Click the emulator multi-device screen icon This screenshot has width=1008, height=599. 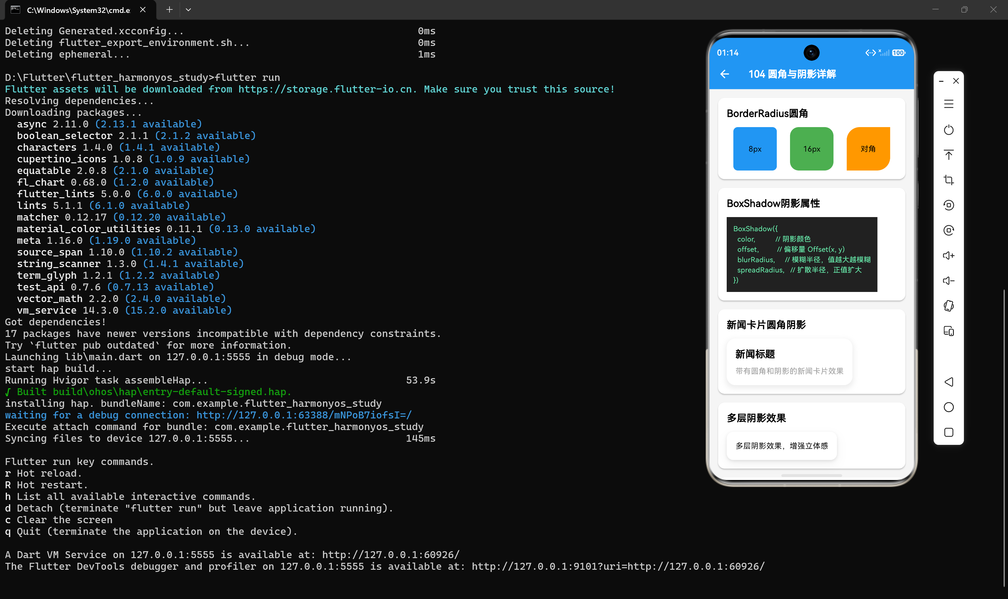[948, 331]
